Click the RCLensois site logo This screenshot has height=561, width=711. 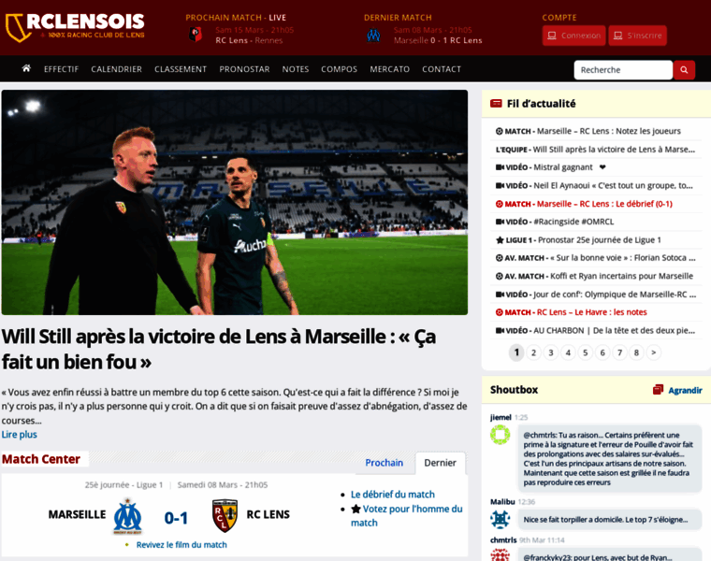click(75, 27)
